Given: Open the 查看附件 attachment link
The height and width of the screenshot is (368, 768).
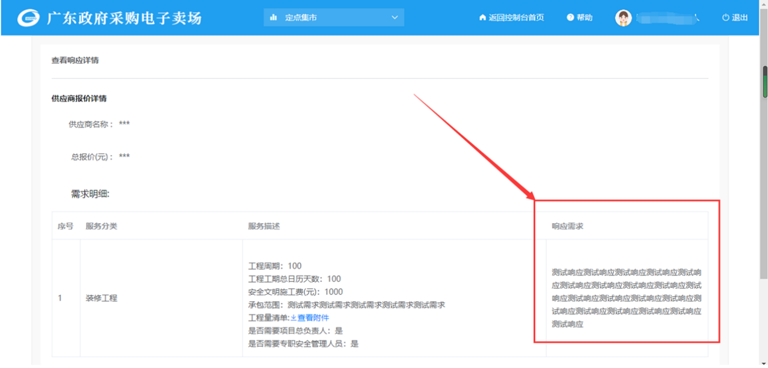Looking at the screenshot, I should click(313, 318).
